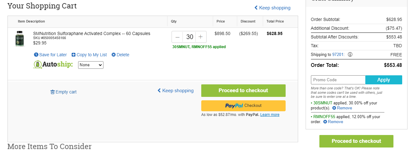Open the Autoship frequency dropdown
Viewport: 420px width, 150px height.
pos(91,65)
